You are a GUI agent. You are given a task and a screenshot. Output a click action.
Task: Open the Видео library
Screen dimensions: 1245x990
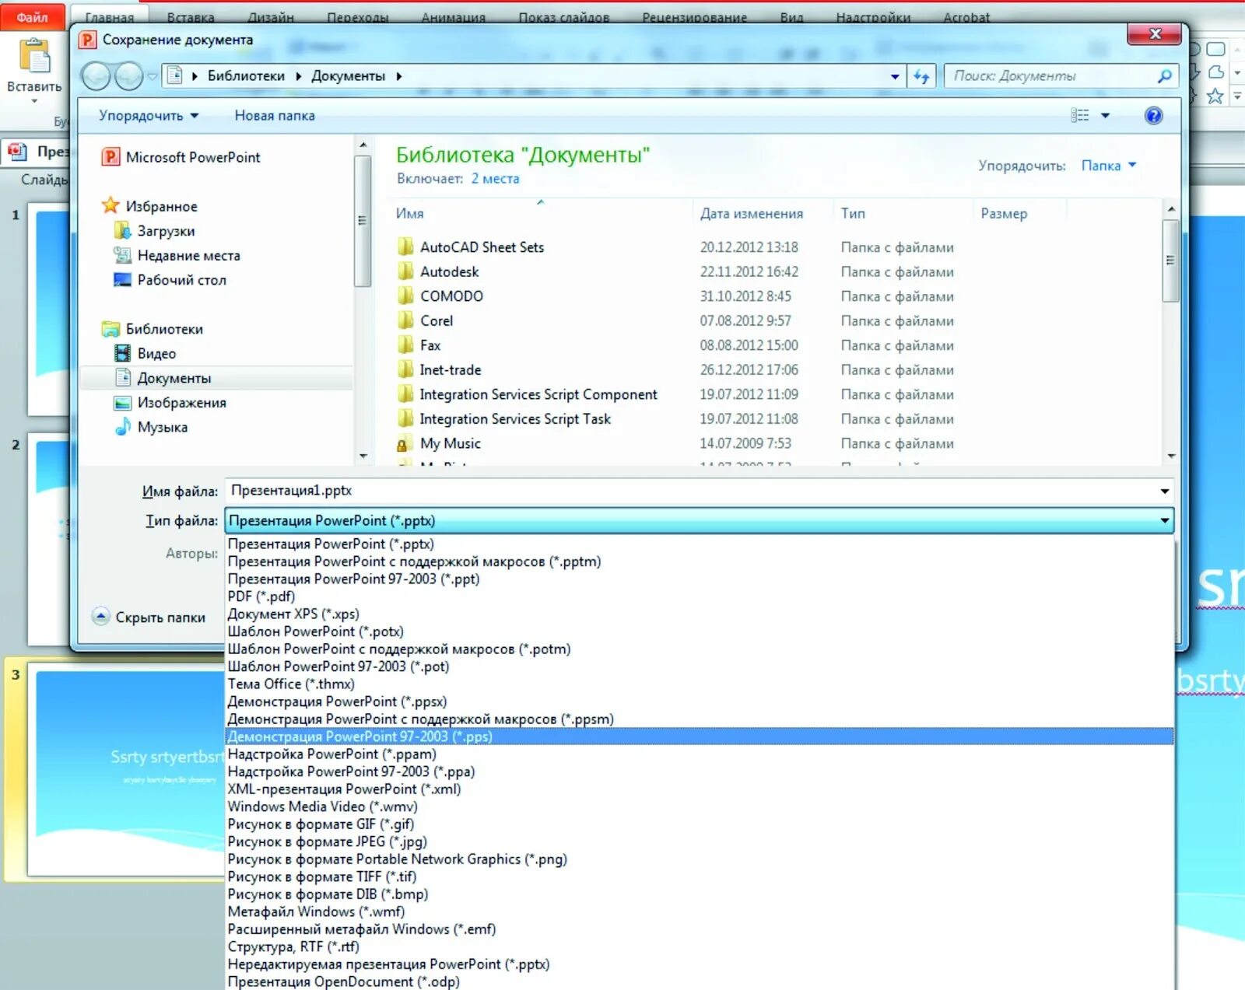coord(146,354)
